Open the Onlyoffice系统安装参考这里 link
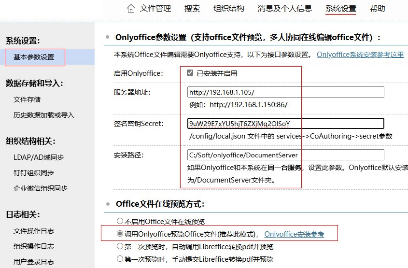This screenshot has height=268, width=408. [360, 55]
